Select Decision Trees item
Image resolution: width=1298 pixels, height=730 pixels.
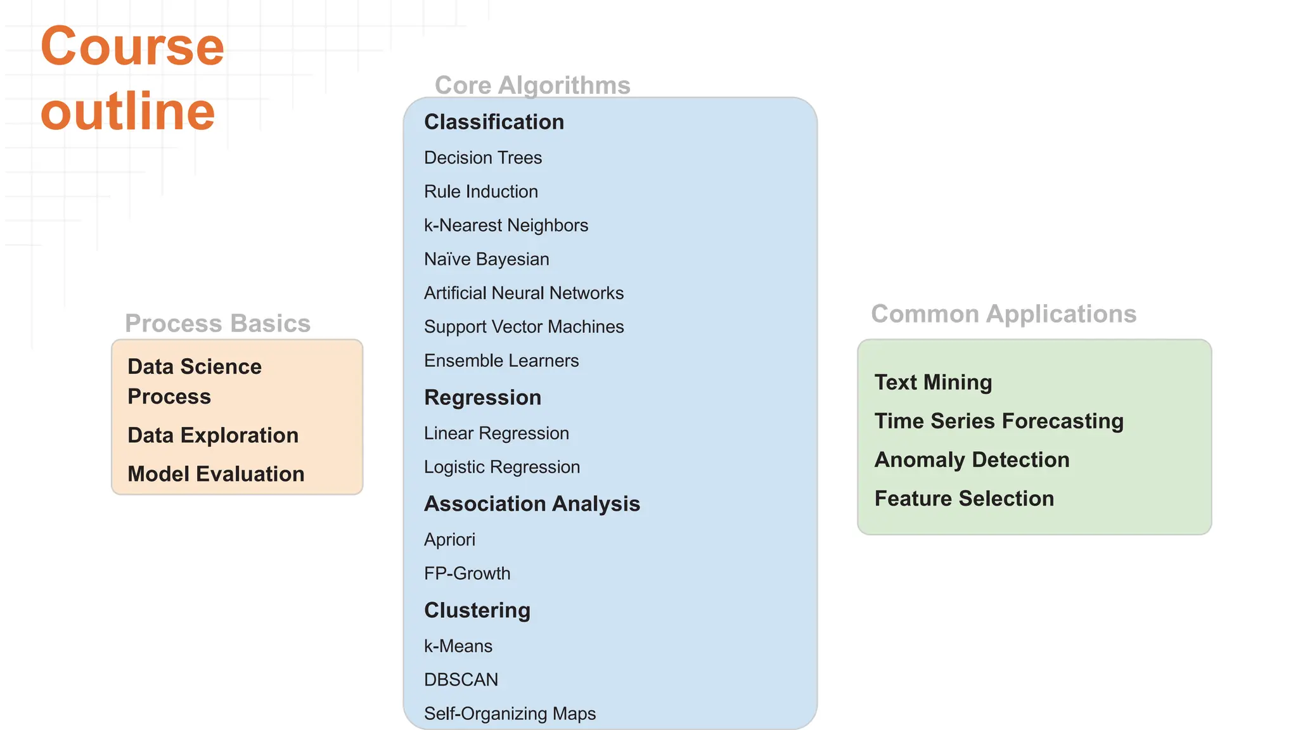pyautogui.click(x=483, y=158)
